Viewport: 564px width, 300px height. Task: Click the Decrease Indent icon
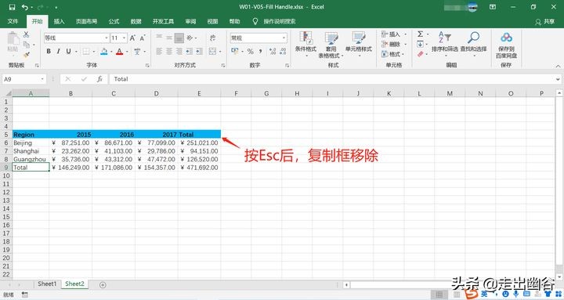pos(190,52)
